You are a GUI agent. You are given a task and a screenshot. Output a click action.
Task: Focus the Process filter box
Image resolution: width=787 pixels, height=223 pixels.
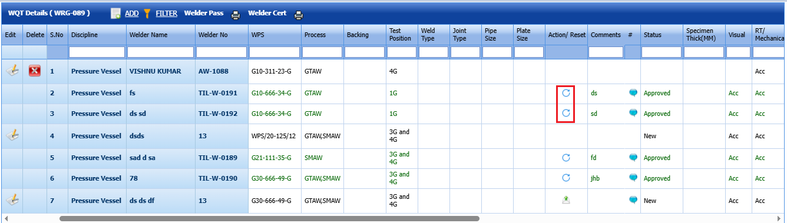(x=322, y=52)
